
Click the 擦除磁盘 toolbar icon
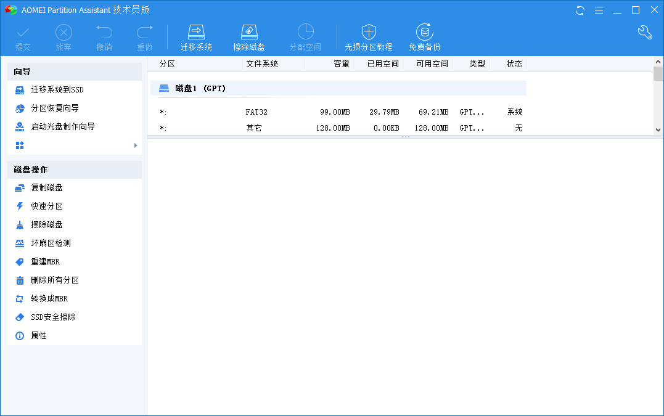[x=249, y=38]
